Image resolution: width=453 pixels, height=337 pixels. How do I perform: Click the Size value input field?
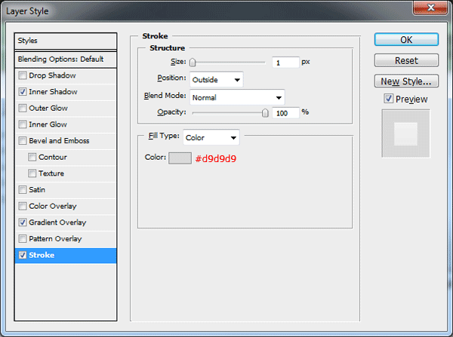tap(285, 63)
